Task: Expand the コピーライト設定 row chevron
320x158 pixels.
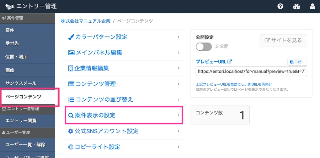Action: coord(178,147)
